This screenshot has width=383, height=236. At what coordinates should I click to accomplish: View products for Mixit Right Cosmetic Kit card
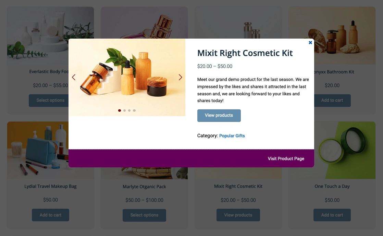(238, 215)
